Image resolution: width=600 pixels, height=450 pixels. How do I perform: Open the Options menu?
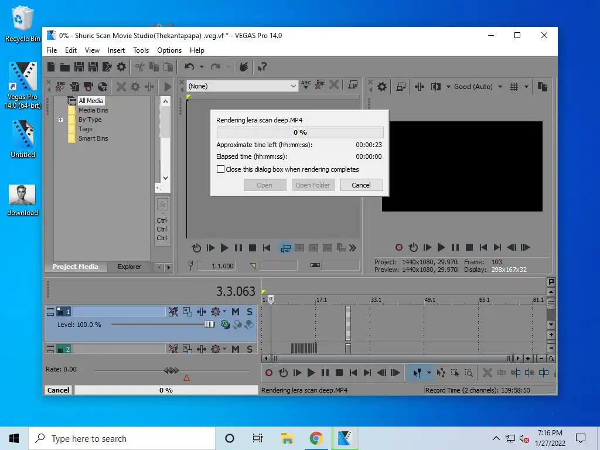[x=169, y=50]
